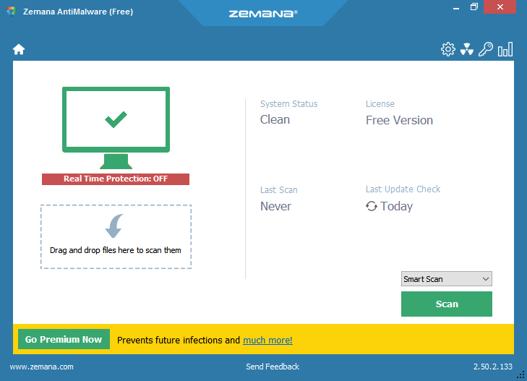Click the 'Today' last update check value
This screenshot has height=381, width=527.
pos(396,206)
